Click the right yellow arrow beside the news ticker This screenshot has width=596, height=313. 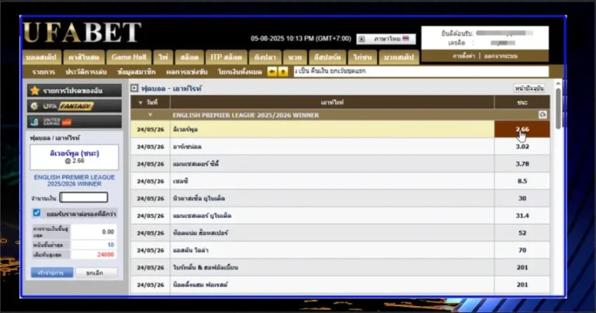(x=283, y=71)
